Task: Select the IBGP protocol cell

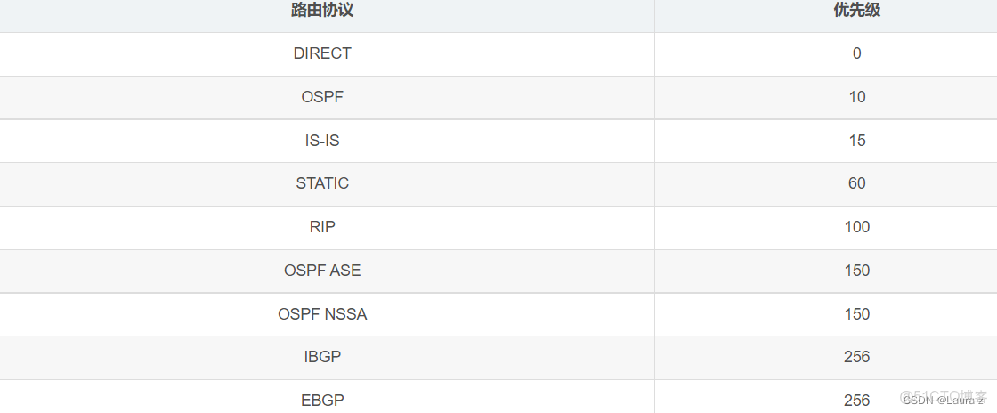Action: click(x=322, y=357)
